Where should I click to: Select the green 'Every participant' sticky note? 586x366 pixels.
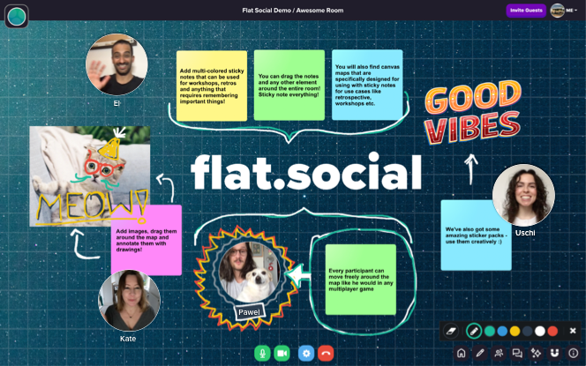pyautogui.click(x=361, y=280)
